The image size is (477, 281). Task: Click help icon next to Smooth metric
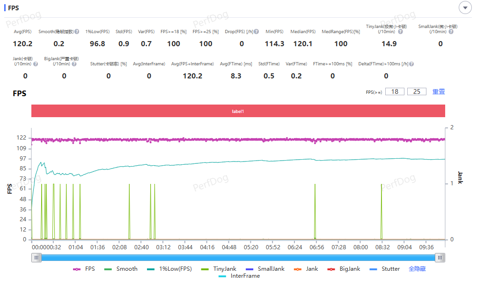tap(77, 32)
